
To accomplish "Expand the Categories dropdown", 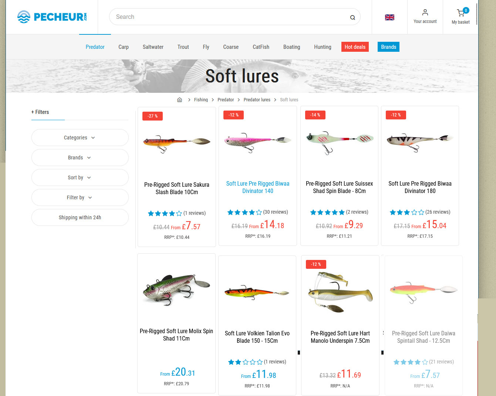I will point(80,138).
